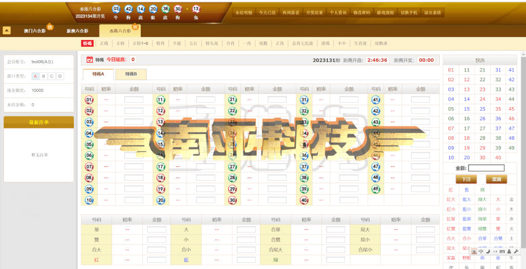Select 盘口类型 option A

click(35, 76)
